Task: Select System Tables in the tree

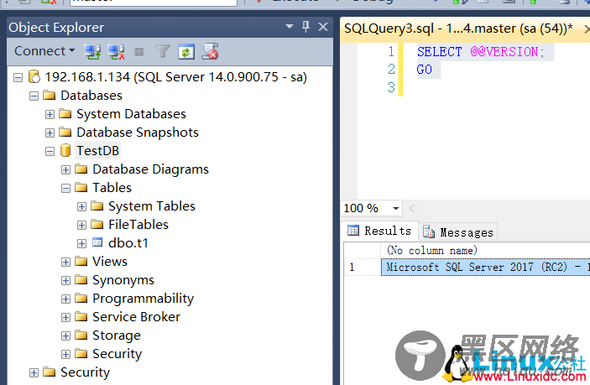Action: (152, 206)
